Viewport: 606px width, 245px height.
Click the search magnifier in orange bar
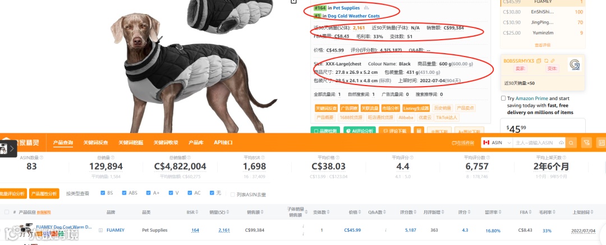(x=571, y=143)
